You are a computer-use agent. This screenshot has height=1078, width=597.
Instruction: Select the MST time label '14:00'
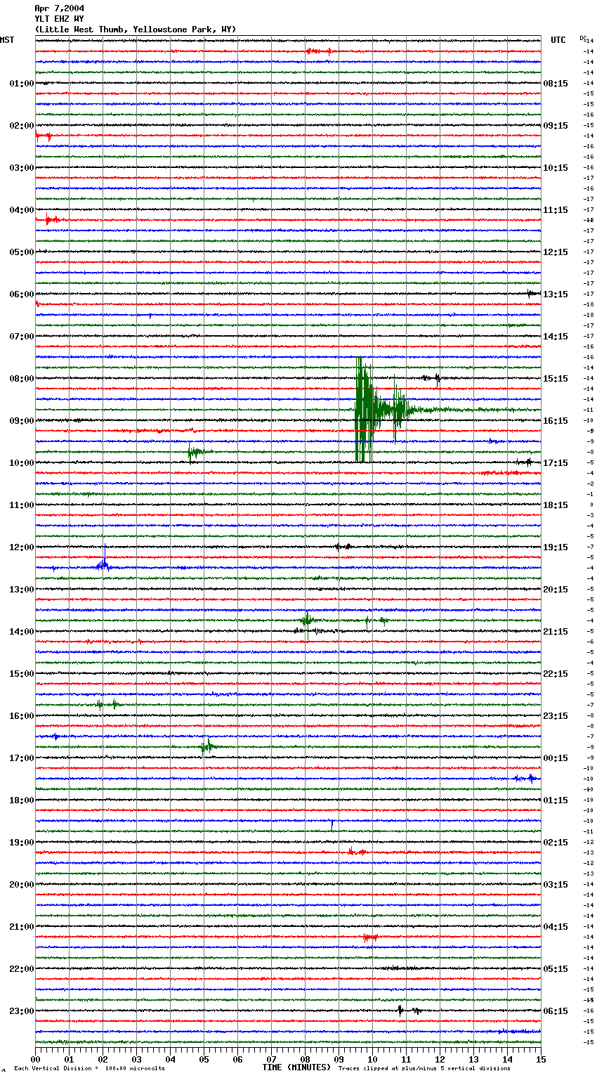(x=22, y=632)
